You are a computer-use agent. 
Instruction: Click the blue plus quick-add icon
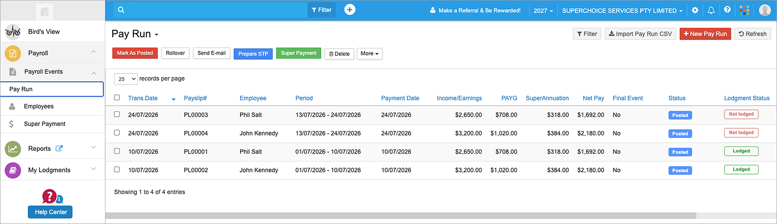tap(350, 10)
